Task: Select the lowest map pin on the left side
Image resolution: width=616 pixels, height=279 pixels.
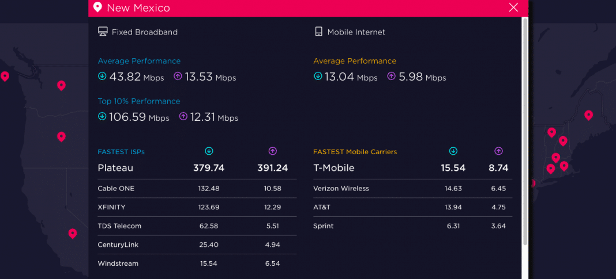Action: coord(73,233)
